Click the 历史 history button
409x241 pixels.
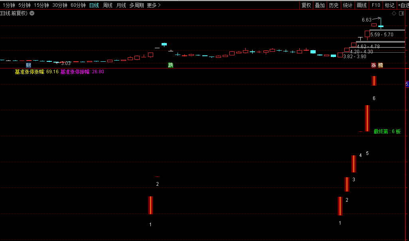click(x=334, y=5)
